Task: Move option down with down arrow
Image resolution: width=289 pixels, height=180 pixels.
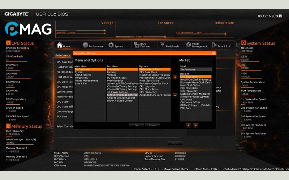Action: click(x=195, y=125)
